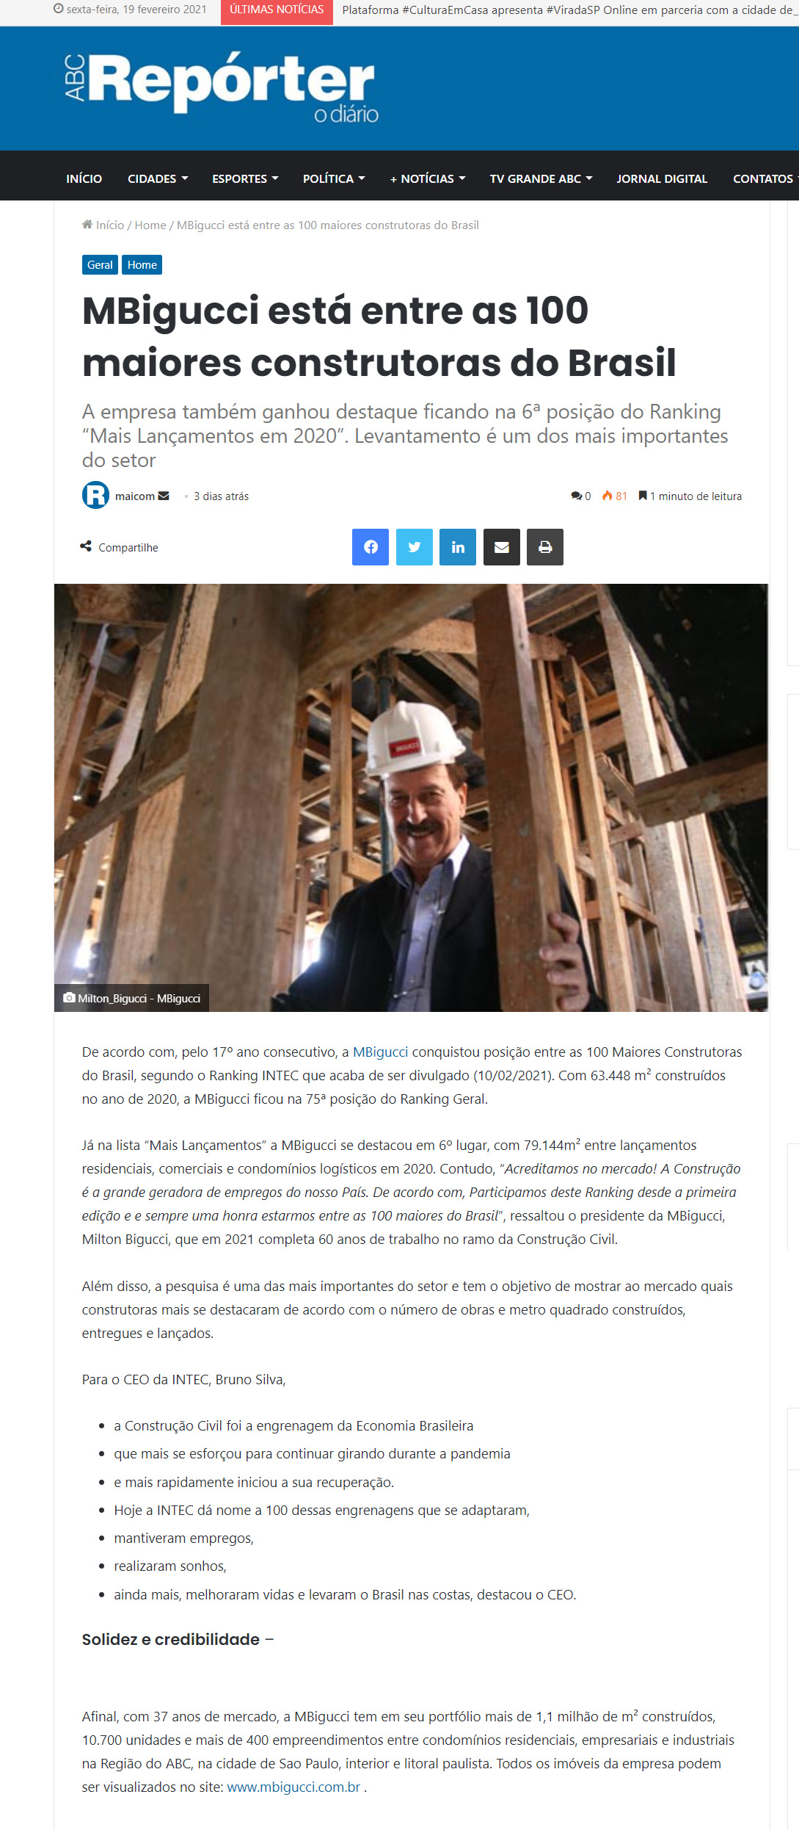Viewport: 799px width, 1830px height.
Task: Open the www.mbigucci.com.br link
Action: [x=293, y=1787]
